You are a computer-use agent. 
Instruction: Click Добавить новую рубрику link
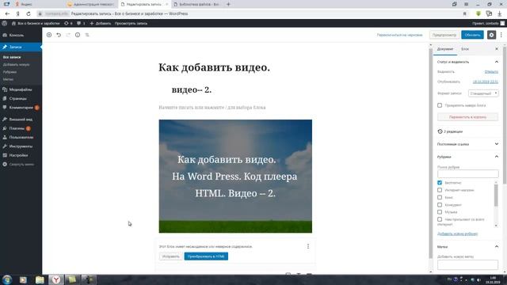(x=457, y=234)
